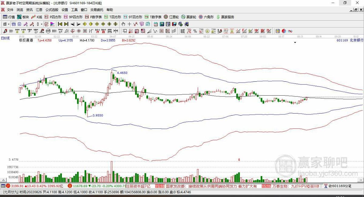Click the small black dropdown triangle on chart
This screenshot has height=197, width=364.
295,43
